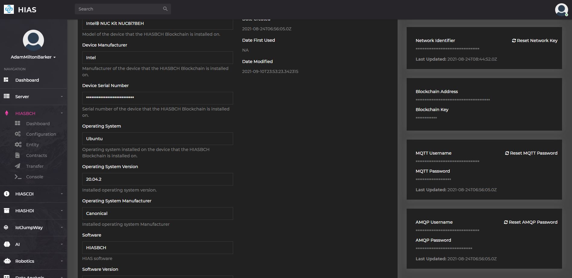Open the top-right user avatar menu

coord(561,10)
